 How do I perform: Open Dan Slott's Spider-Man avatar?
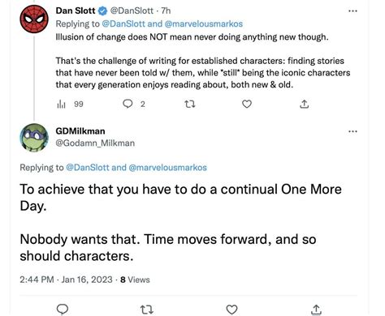(x=34, y=19)
